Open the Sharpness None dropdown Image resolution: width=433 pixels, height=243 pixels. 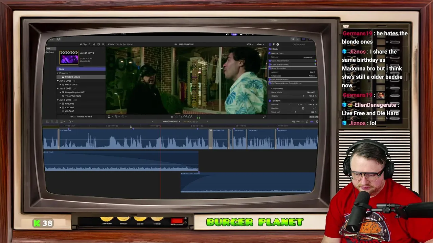click(x=312, y=76)
